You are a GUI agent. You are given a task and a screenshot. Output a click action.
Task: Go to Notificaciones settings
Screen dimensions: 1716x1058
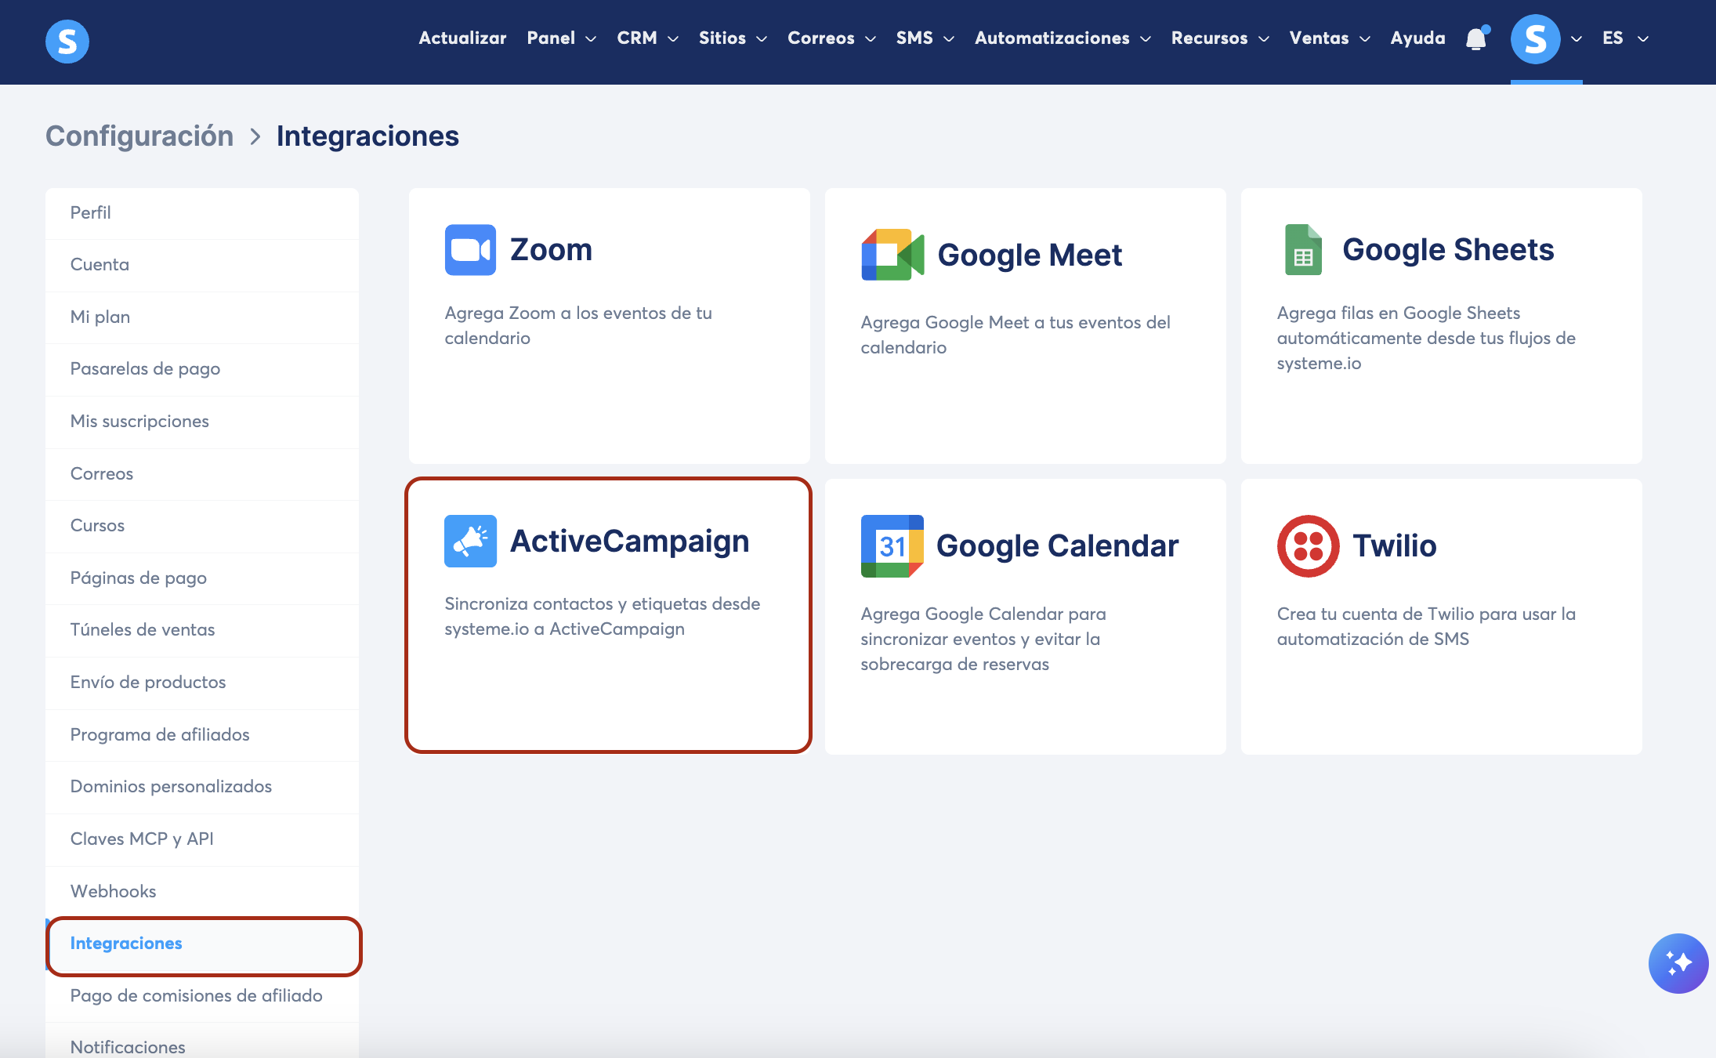click(202, 1041)
